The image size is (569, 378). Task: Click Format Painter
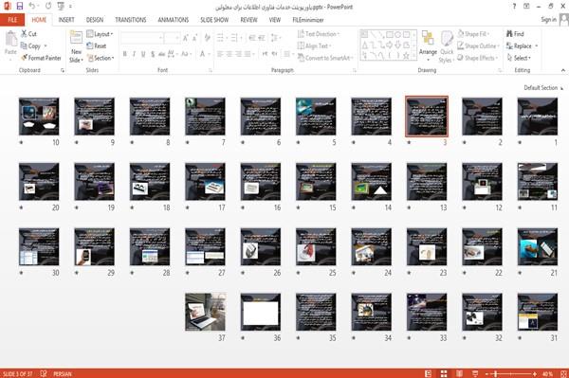pyautogui.click(x=41, y=58)
